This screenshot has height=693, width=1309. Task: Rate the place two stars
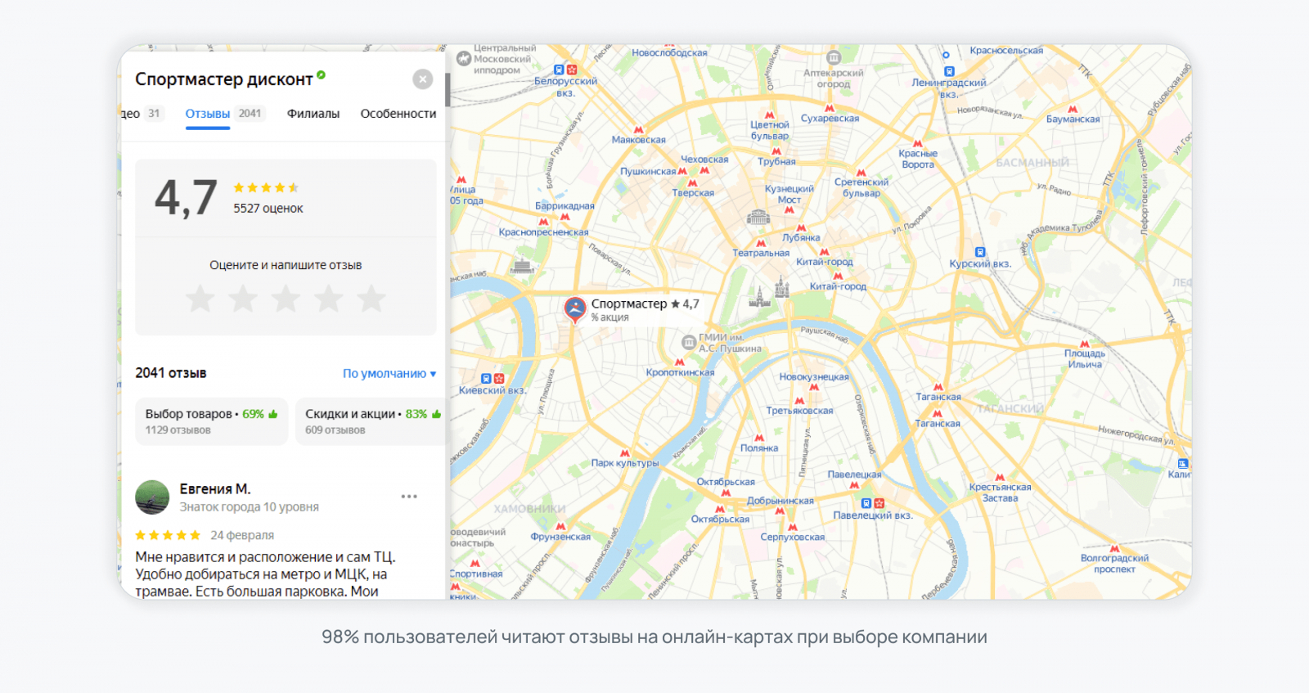tap(243, 299)
